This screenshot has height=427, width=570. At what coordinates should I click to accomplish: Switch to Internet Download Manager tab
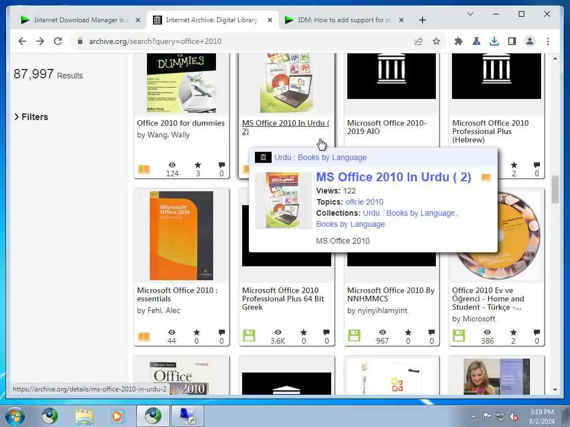pos(78,20)
